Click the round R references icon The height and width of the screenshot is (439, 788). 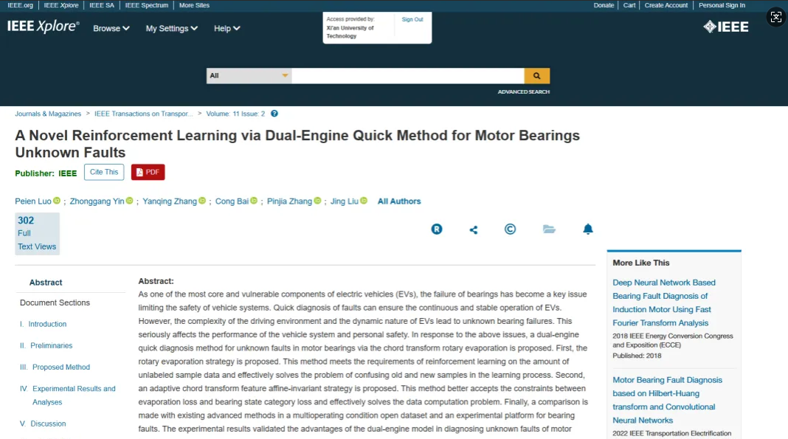[x=437, y=229]
